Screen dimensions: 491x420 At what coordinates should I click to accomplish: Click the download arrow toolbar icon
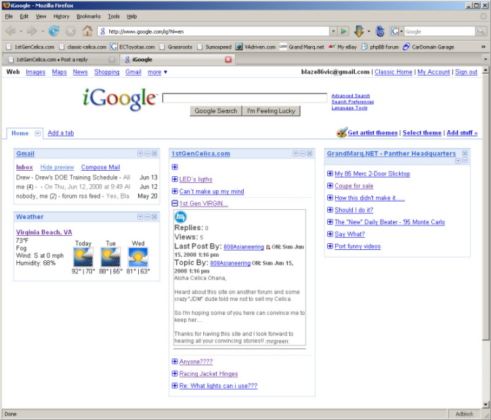pos(359,31)
